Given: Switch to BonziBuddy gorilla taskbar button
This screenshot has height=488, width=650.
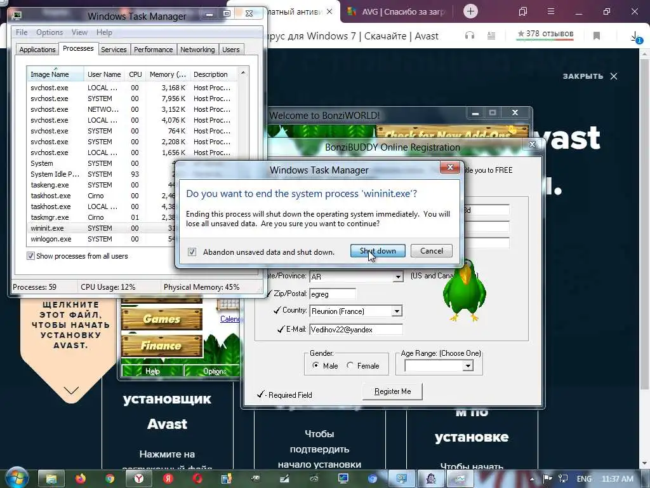Looking at the screenshot, I should coord(431,479).
